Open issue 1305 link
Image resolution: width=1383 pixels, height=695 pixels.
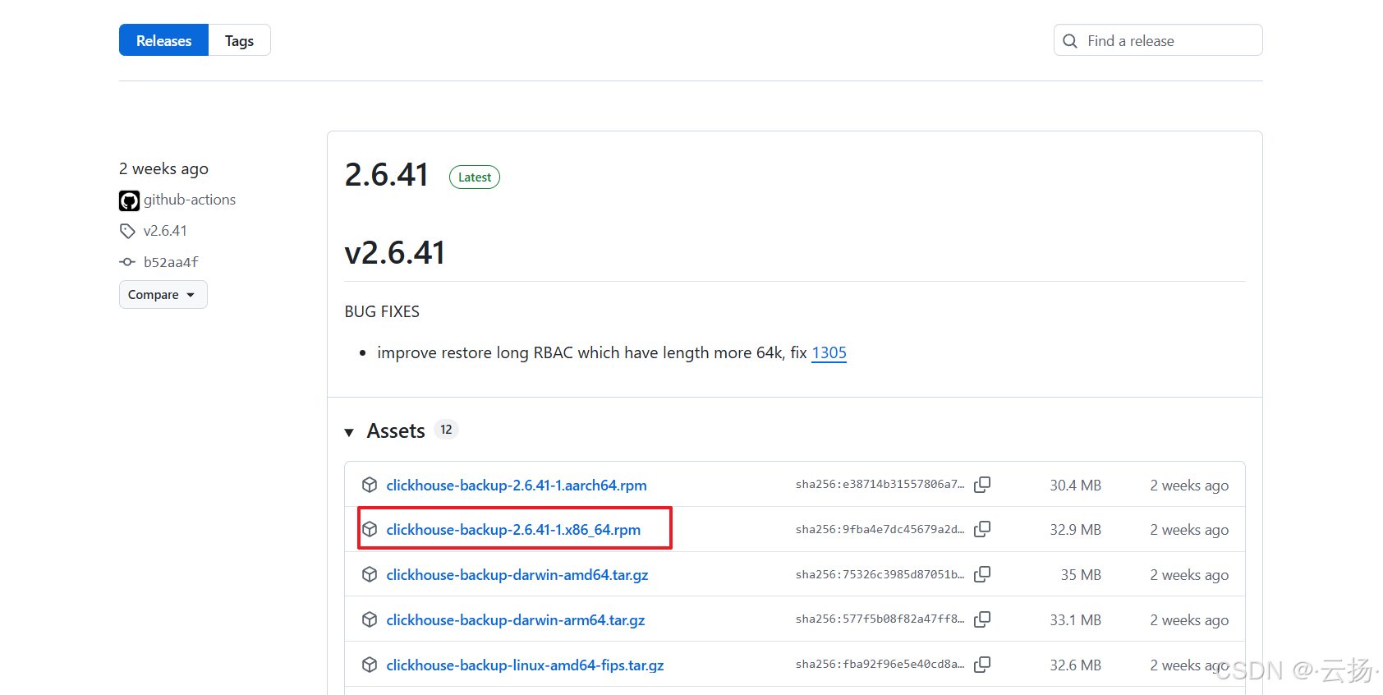coord(829,352)
